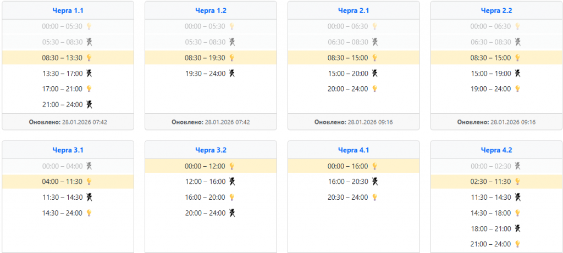Click the power-off icon beside 19:30 – 24:00

pos(232,73)
